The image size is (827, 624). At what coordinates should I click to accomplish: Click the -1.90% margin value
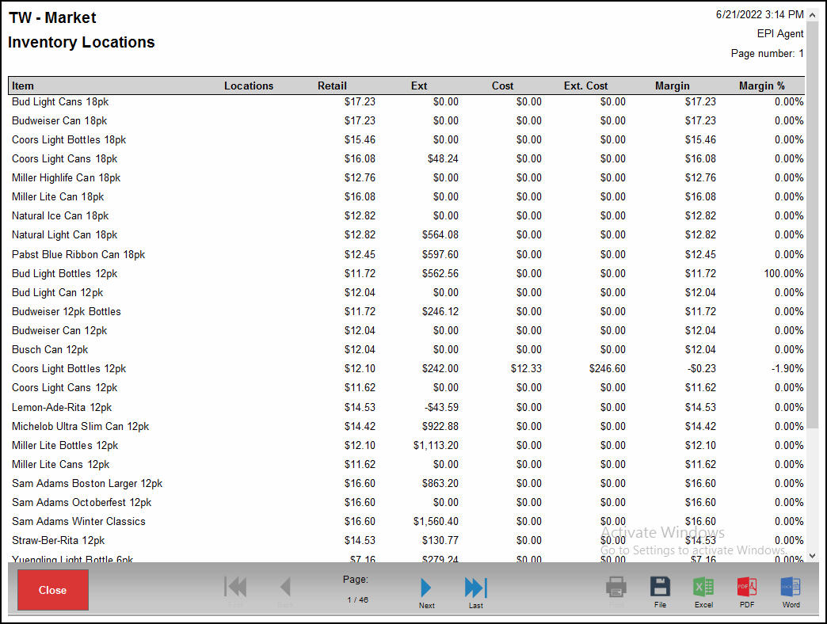tap(787, 368)
